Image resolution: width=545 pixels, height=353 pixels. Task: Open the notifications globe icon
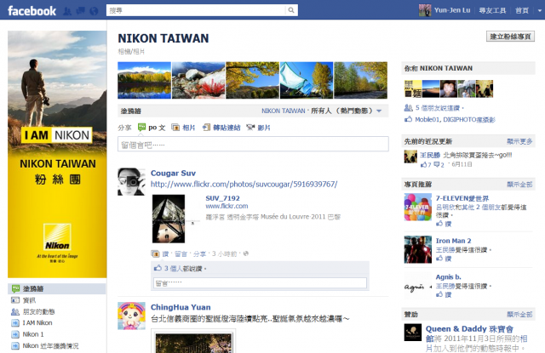click(x=94, y=11)
